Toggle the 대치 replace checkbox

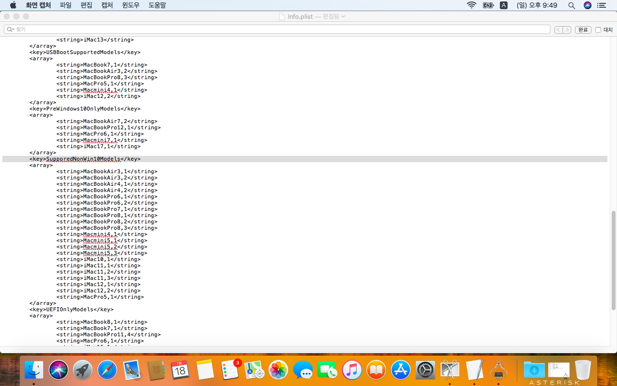click(x=598, y=30)
